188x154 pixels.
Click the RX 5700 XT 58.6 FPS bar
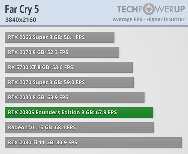(x=69, y=67)
